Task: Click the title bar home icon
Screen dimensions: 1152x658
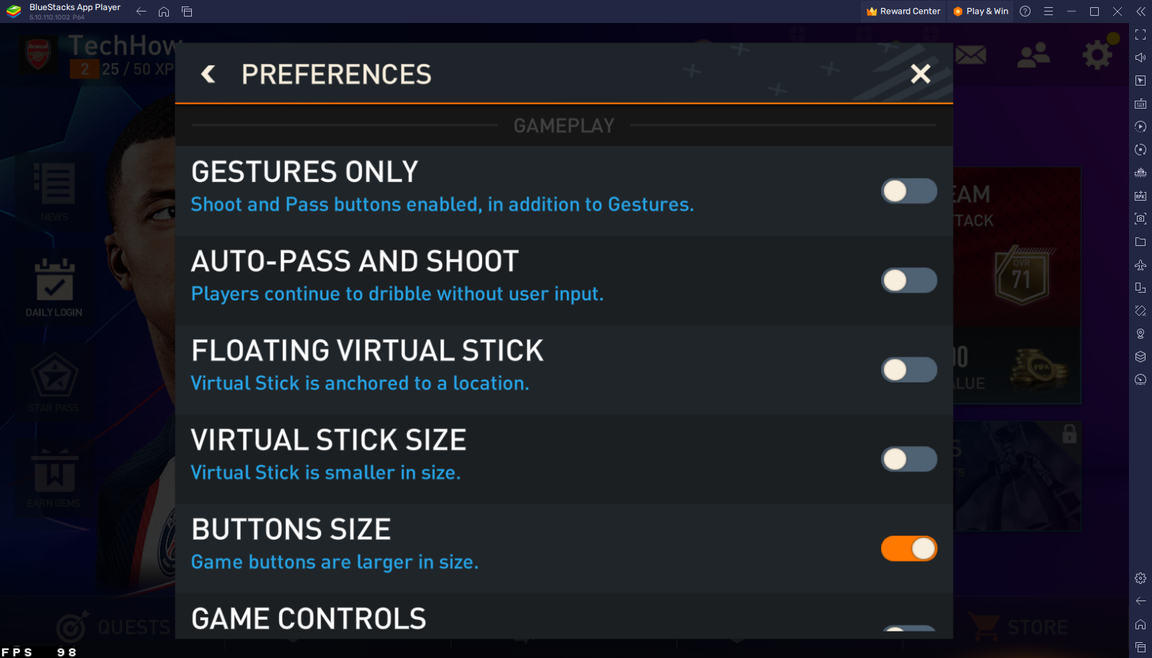Action: pos(164,12)
